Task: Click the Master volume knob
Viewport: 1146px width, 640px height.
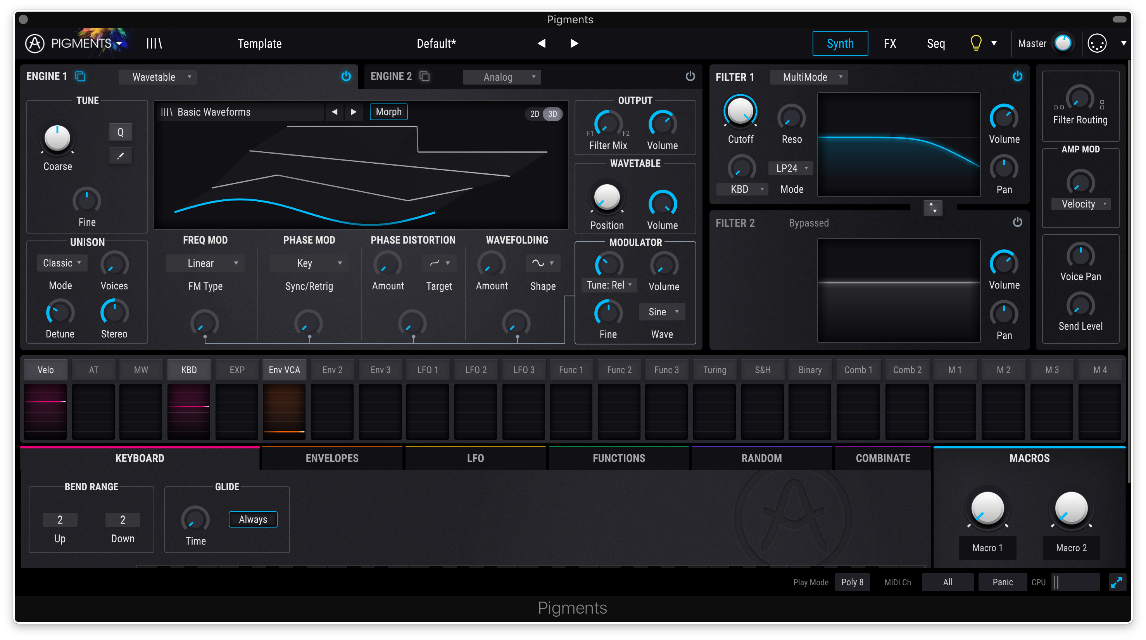Action: (1063, 43)
